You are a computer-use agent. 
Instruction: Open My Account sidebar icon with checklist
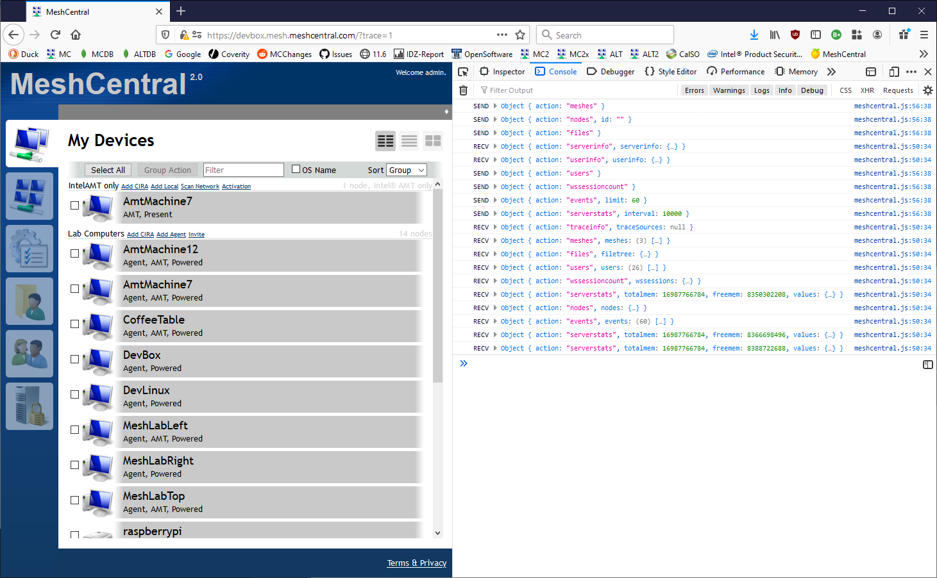(30, 249)
